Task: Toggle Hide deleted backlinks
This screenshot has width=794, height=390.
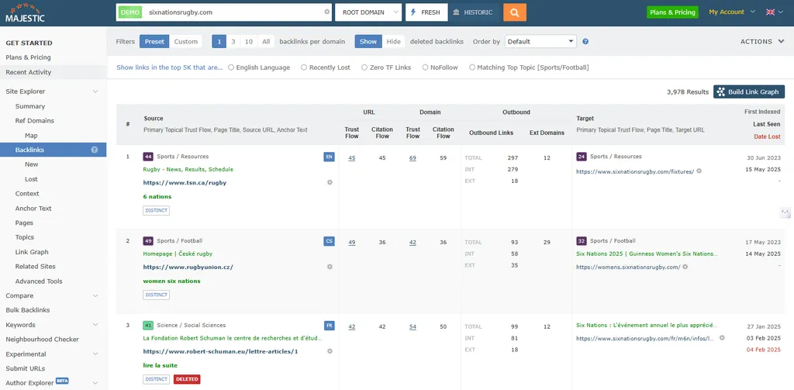Action: (393, 42)
